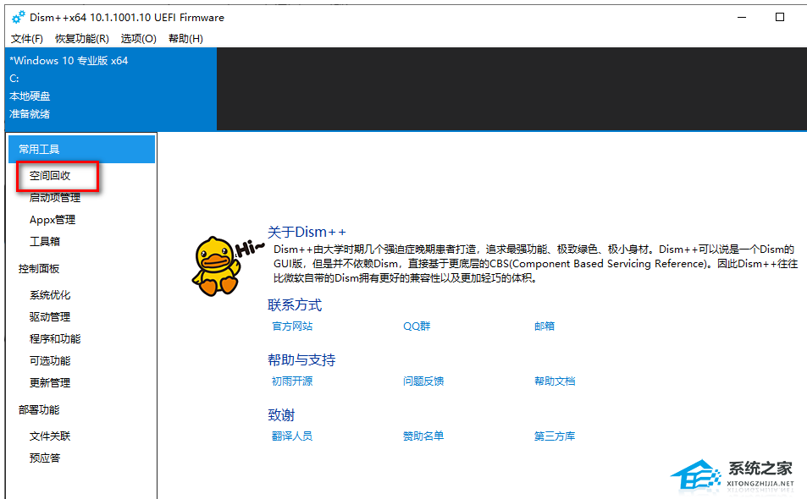Maximize the Dism++ window
Screen dimensions: 807x499
780,17
